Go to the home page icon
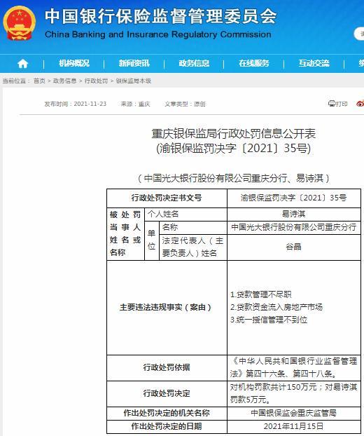Viewport: 364px width, 436px height. click(22, 64)
